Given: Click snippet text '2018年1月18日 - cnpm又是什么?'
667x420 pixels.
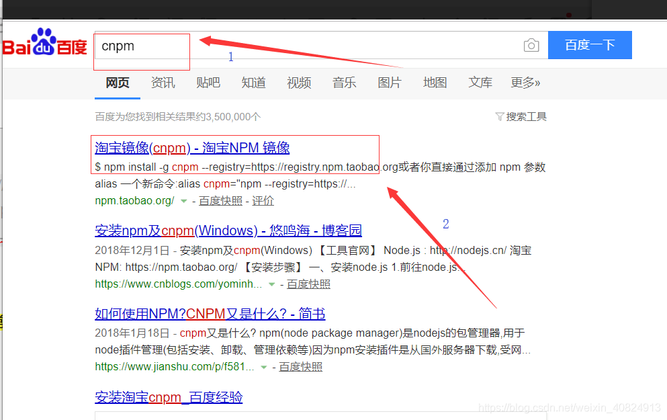Looking at the screenshot, I should point(175,333).
